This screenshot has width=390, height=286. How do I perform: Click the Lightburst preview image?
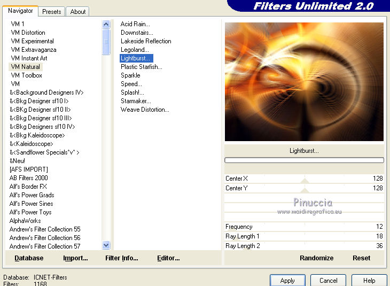point(304,82)
